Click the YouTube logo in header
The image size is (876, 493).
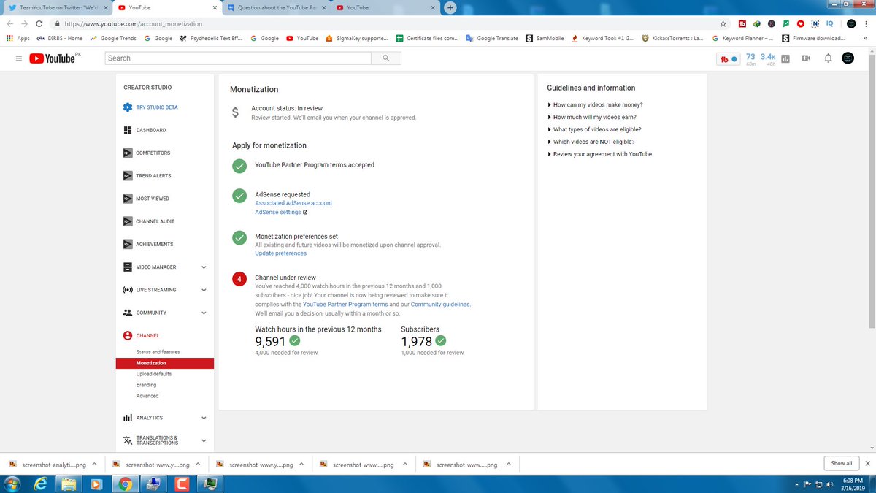(x=53, y=58)
